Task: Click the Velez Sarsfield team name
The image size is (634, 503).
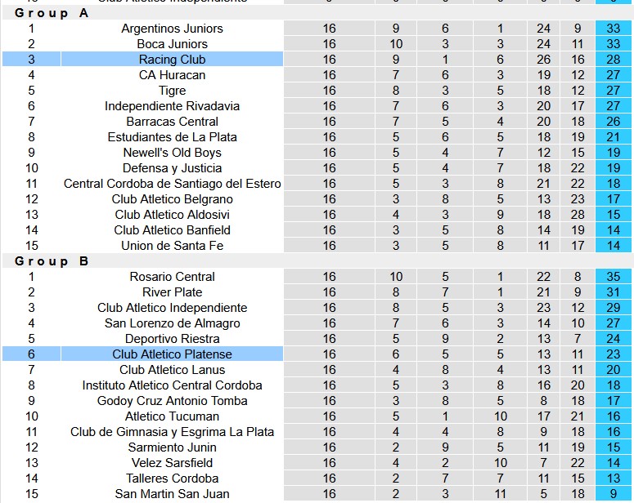Action: click(x=172, y=463)
